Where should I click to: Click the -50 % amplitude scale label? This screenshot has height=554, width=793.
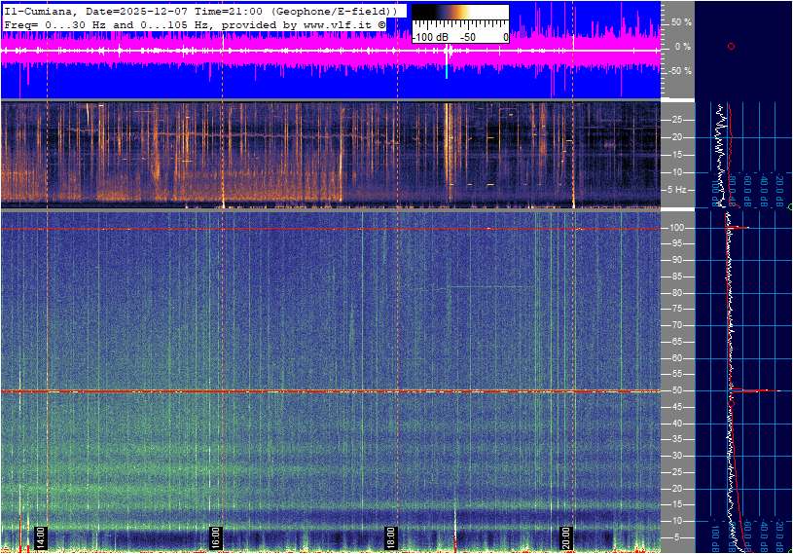[680, 71]
